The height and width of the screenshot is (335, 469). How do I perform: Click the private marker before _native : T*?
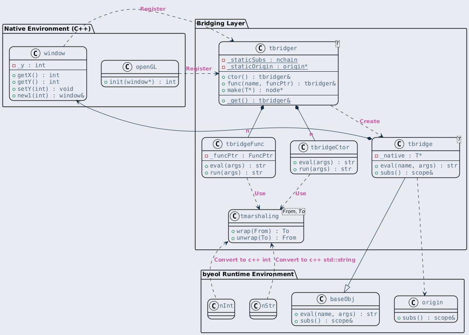[377, 156]
